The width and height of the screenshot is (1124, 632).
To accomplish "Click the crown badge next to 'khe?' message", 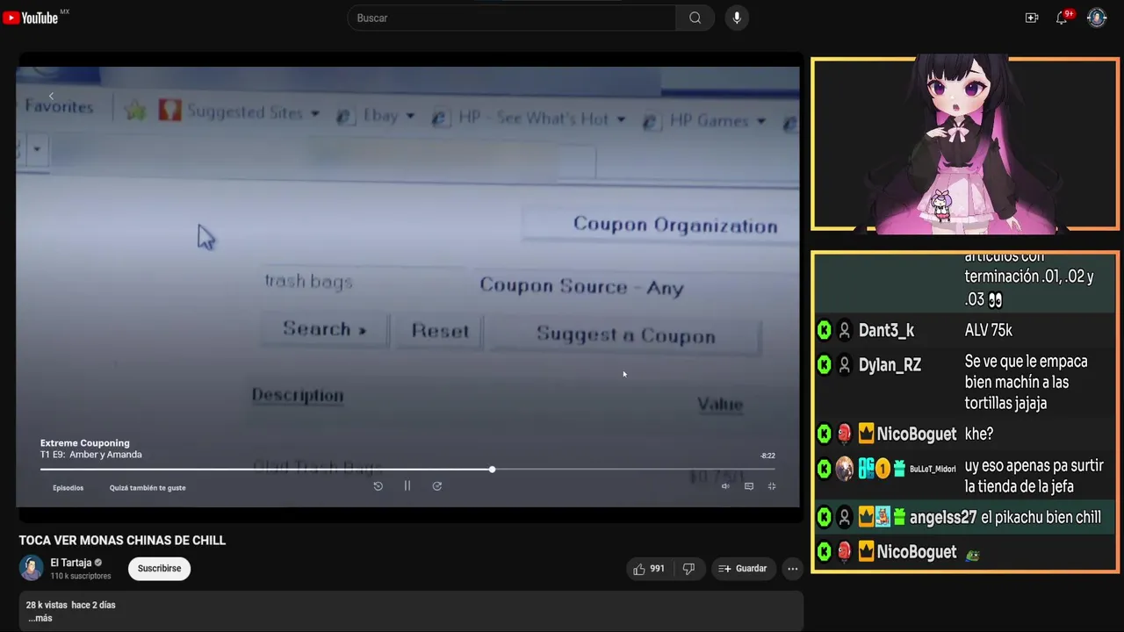I will click(866, 434).
